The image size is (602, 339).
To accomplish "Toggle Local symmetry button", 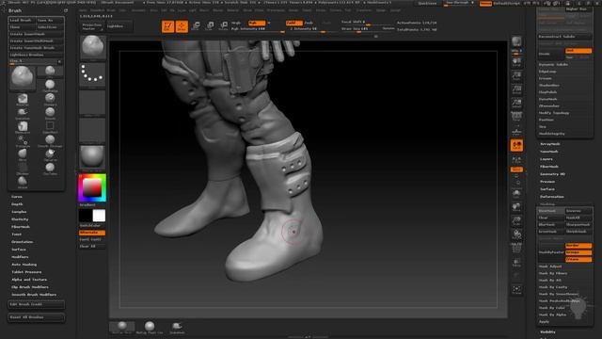I will (x=516, y=145).
